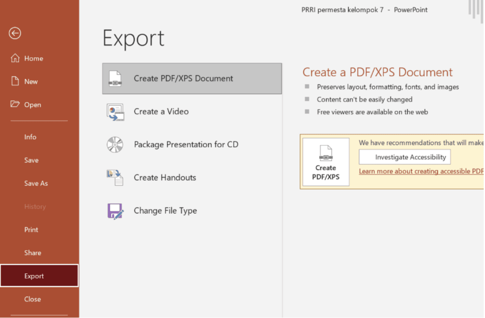485x318 pixels.
Task: Click the Open label in sidebar
Action: coord(32,105)
